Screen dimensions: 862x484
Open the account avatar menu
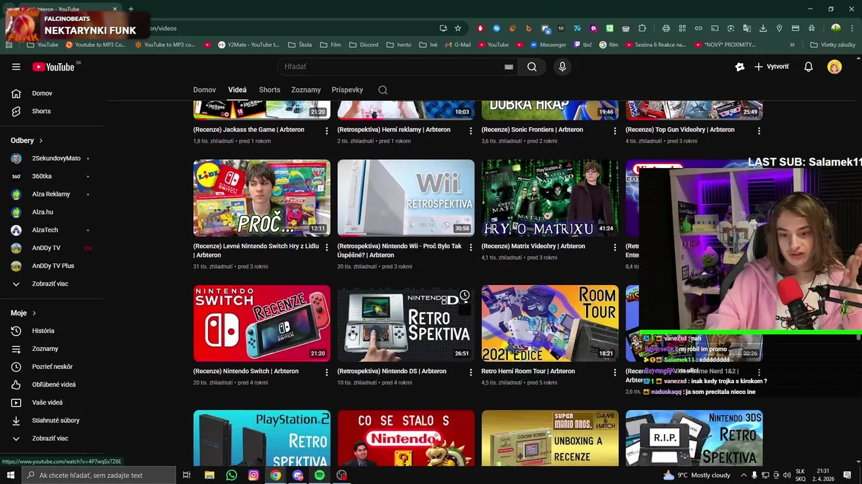pyautogui.click(x=834, y=67)
